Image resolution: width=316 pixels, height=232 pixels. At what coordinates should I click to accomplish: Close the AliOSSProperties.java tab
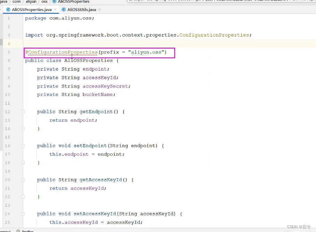(55, 9)
